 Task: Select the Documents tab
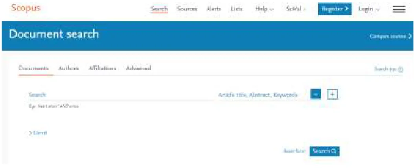33,68
